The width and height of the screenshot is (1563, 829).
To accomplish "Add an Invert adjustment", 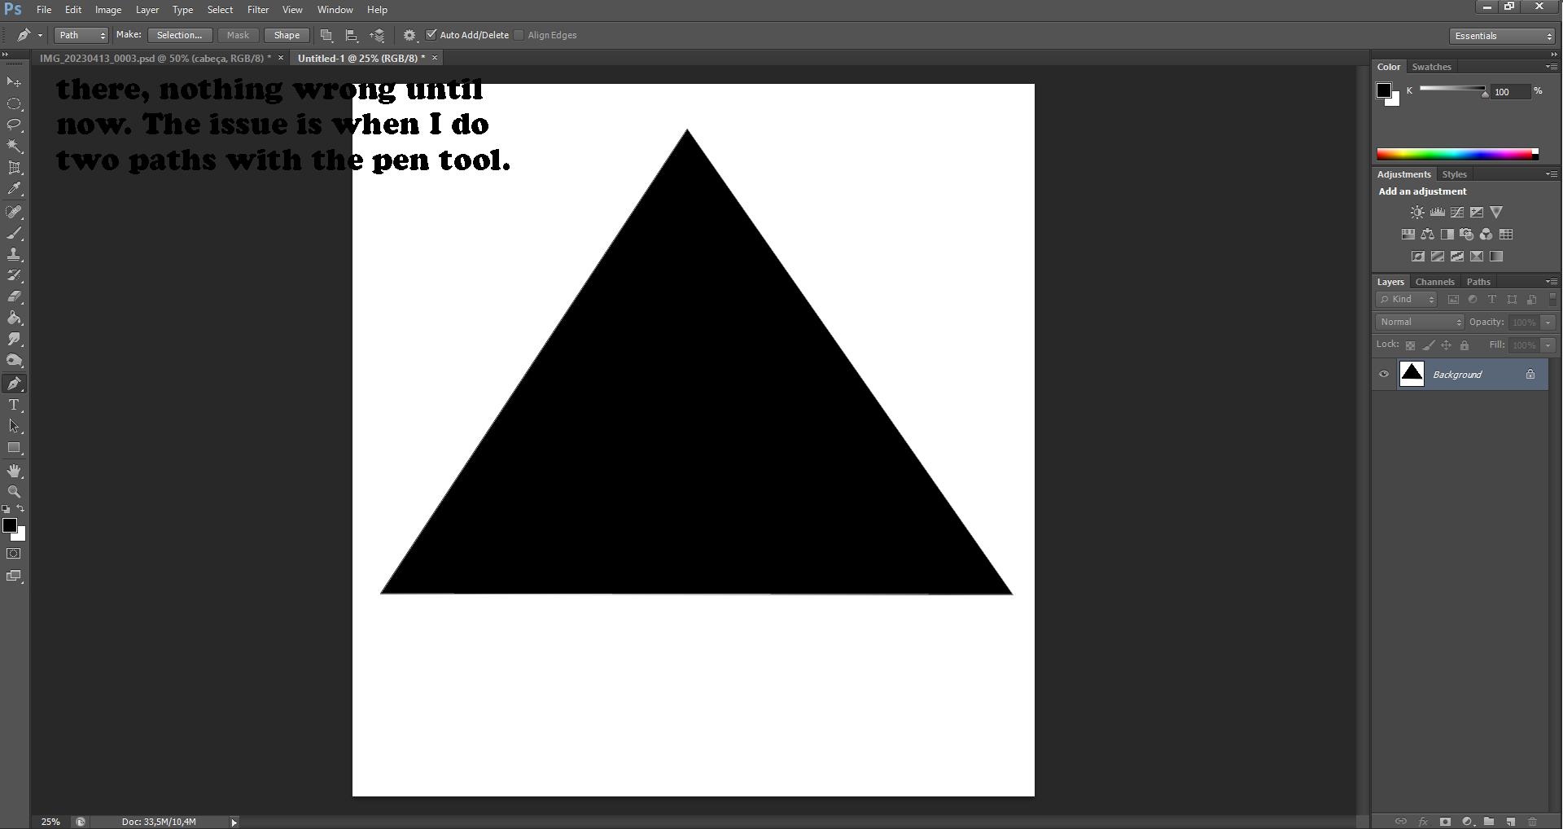I will 1418,257.
